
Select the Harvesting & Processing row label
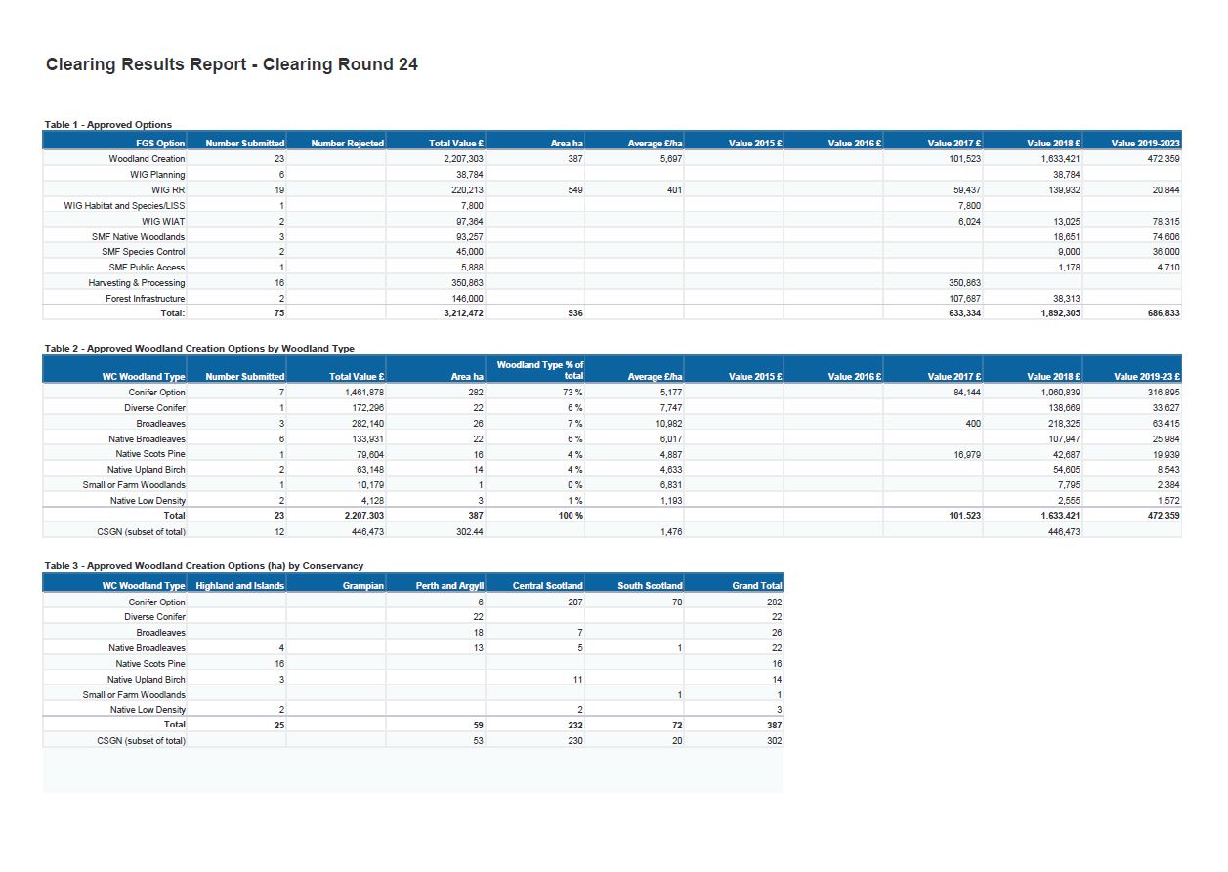[136, 283]
